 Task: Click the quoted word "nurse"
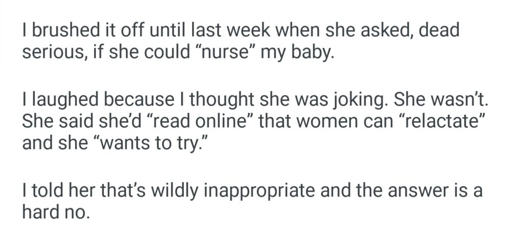click(231, 53)
